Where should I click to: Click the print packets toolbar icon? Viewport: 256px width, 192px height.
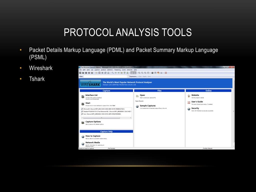pyautogui.click(x=108, y=73)
